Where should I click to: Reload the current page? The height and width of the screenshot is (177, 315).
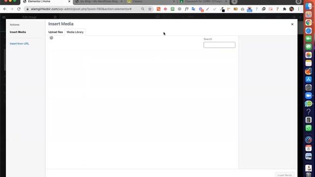click(19, 9)
